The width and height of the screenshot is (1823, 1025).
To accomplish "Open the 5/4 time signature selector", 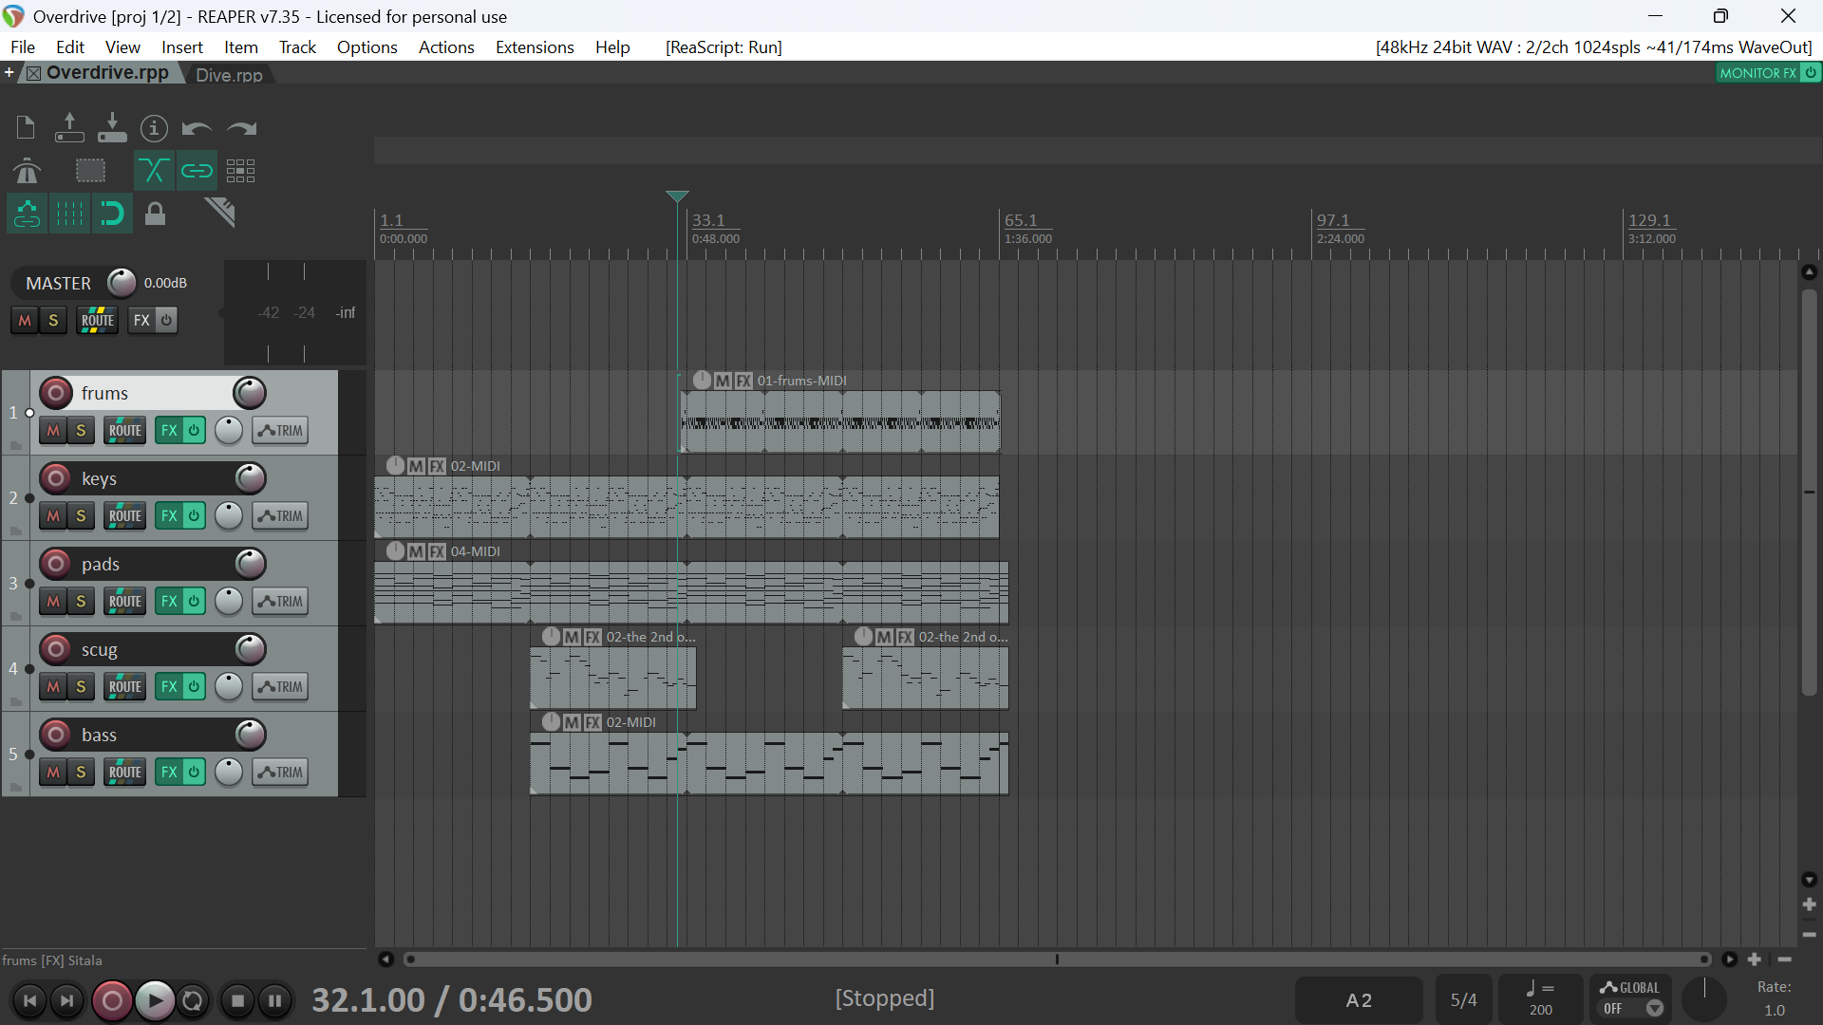I will pyautogui.click(x=1463, y=1000).
